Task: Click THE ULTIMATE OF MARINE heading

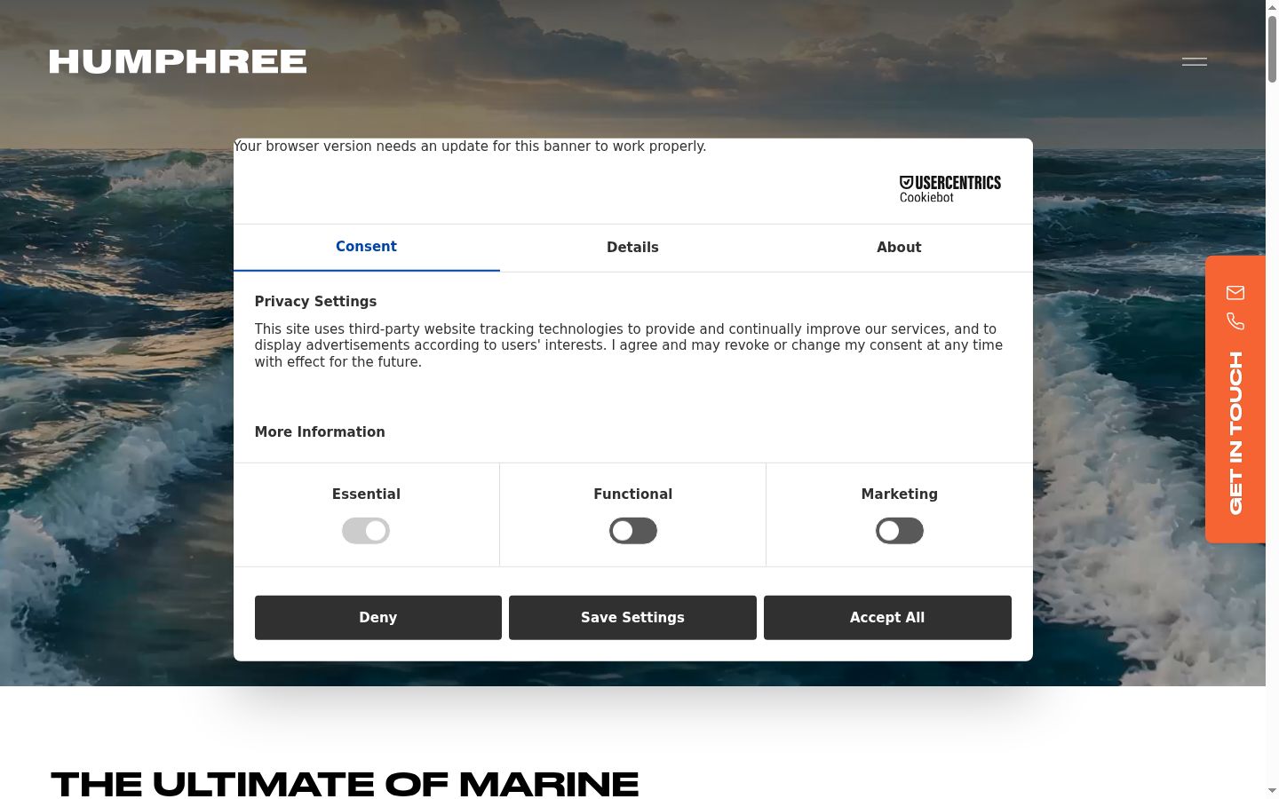Action: pos(345,784)
